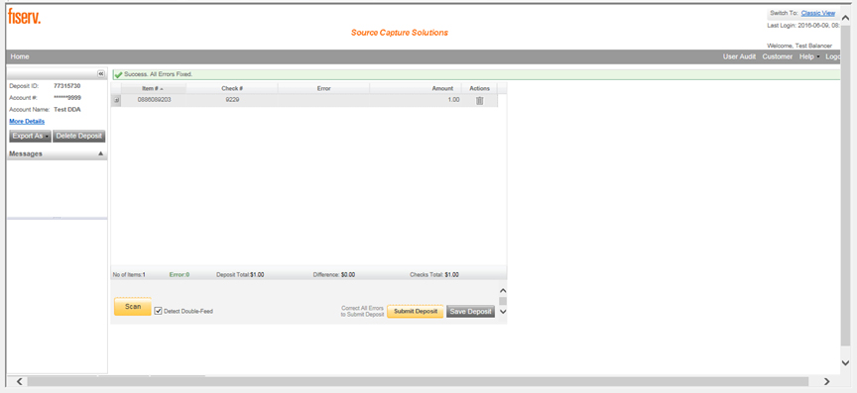Open User Audit menu
The image size is (857, 393).
(739, 56)
